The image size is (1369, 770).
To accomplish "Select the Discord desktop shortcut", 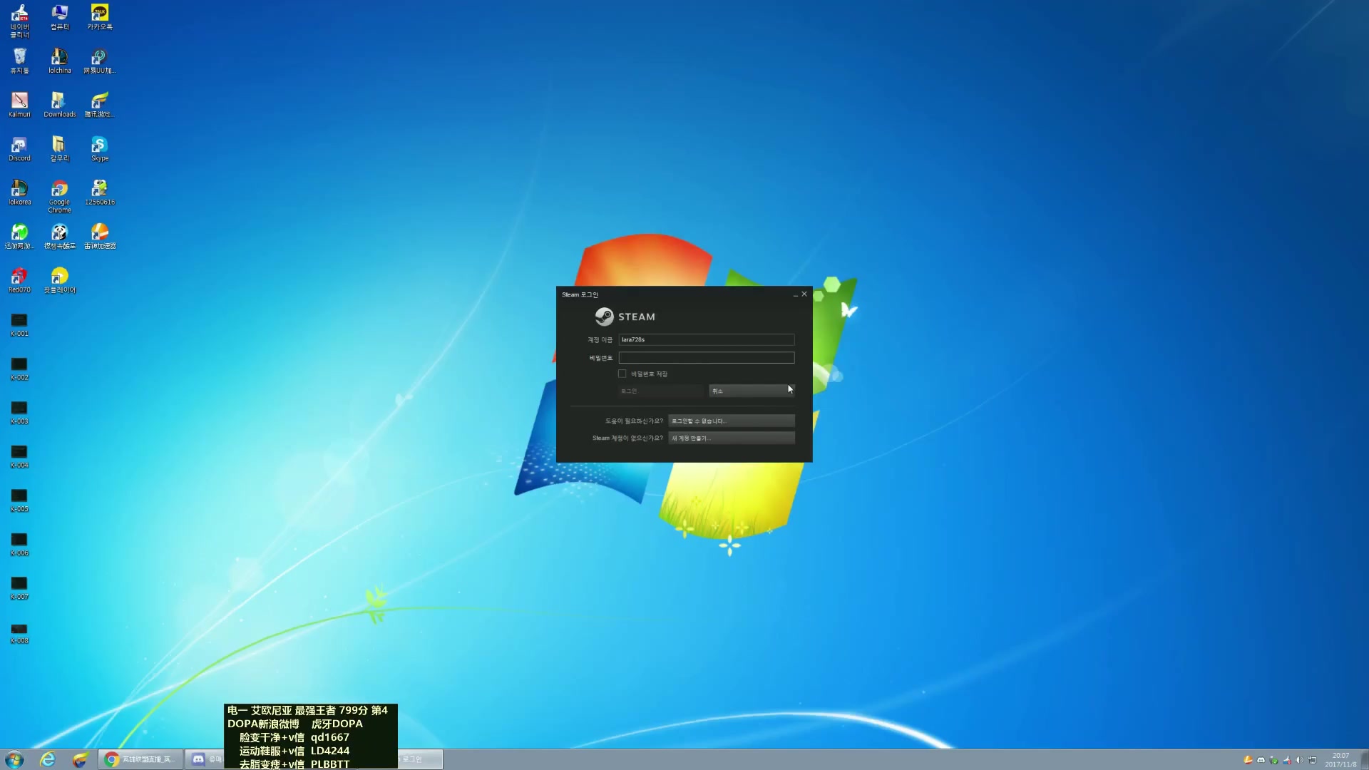I will 19,149.
